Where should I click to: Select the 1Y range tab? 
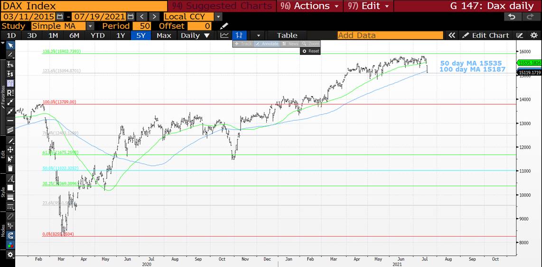tap(120, 35)
